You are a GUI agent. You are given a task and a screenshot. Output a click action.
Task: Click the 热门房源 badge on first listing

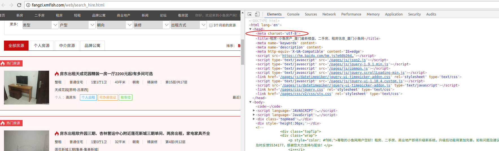click(x=11, y=63)
